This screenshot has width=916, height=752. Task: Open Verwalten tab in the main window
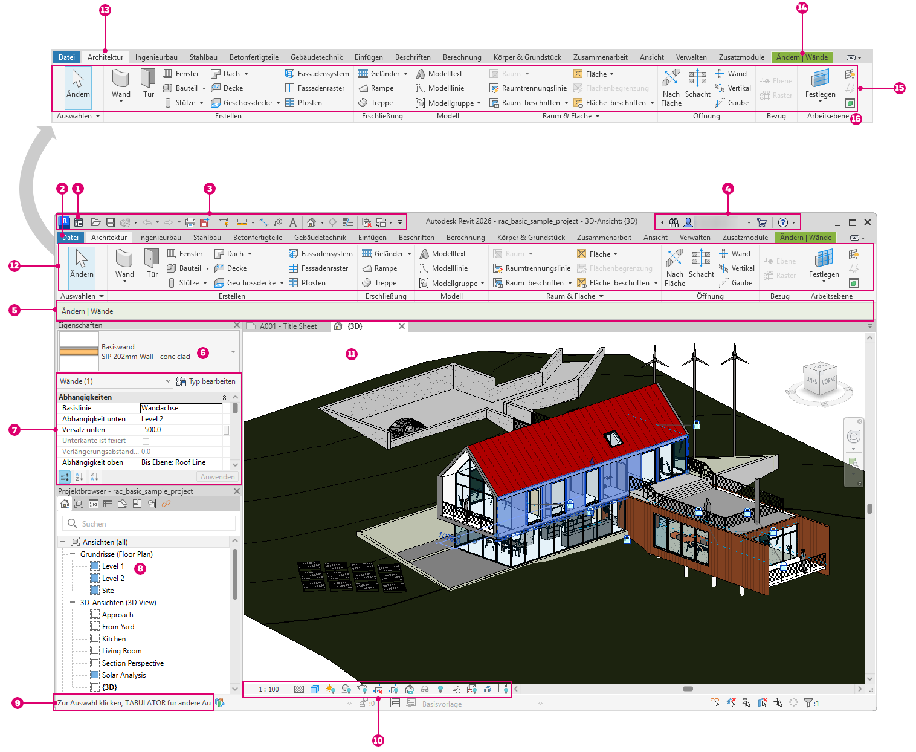[x=695, y=238]
